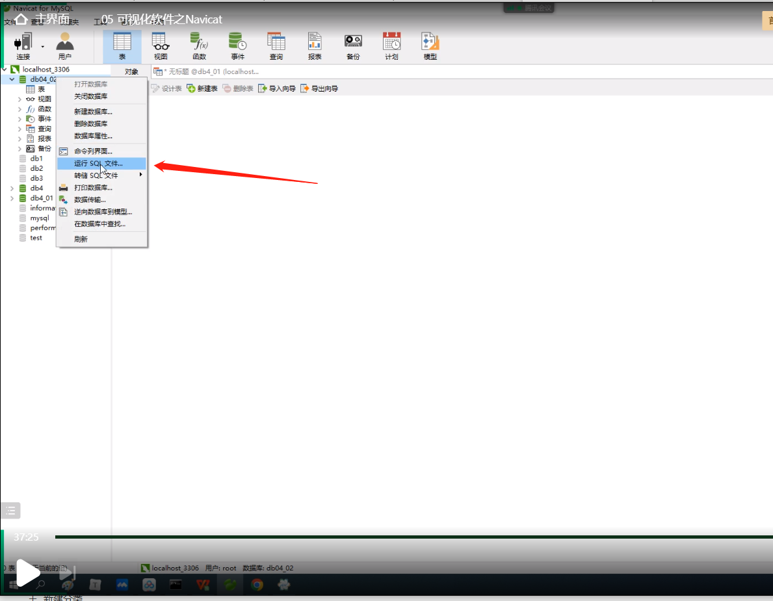773x601 pixels.
Task: Select the 表 item under db04_02
Action: 36,89
